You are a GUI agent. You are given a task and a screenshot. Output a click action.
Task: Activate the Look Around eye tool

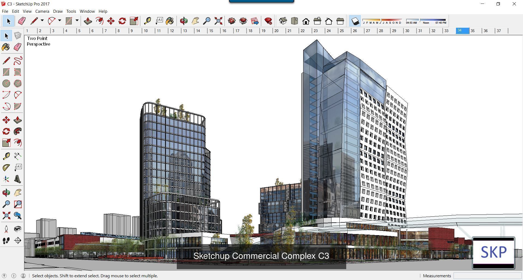click(18, 229)
